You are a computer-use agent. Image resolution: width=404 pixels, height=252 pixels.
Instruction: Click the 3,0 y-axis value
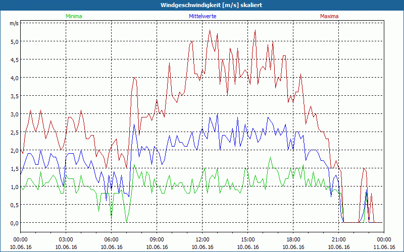point(15,114)
